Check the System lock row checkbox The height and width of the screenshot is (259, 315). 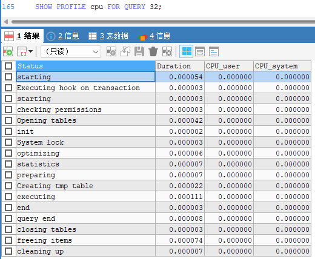(x=8, y=142)
